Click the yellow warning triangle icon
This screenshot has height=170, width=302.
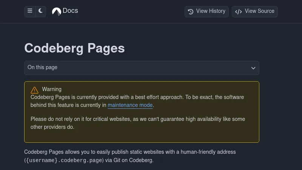pos(35,90)
